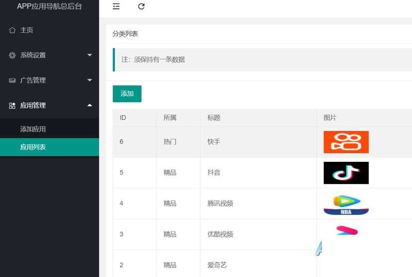
Task: Open the 抖音 app thumbnail image
Action: 346,173
